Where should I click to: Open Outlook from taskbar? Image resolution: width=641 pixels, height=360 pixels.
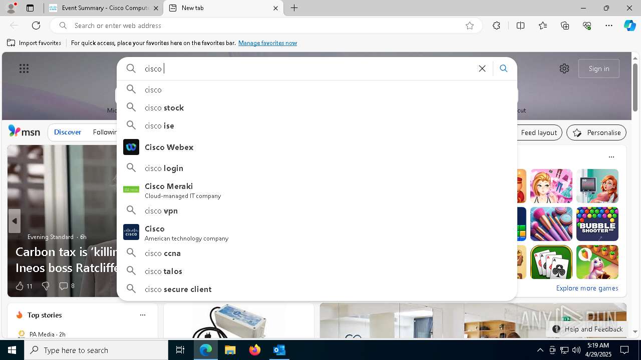pos(279,350)
